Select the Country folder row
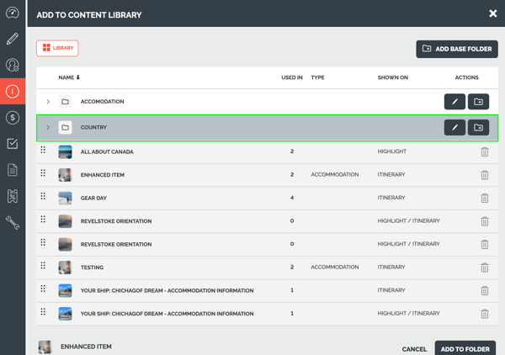This screenshot has width=505, height=355. [x=252, y=128]
